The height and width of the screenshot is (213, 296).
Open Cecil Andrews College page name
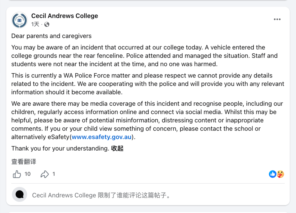pos(65,16)
